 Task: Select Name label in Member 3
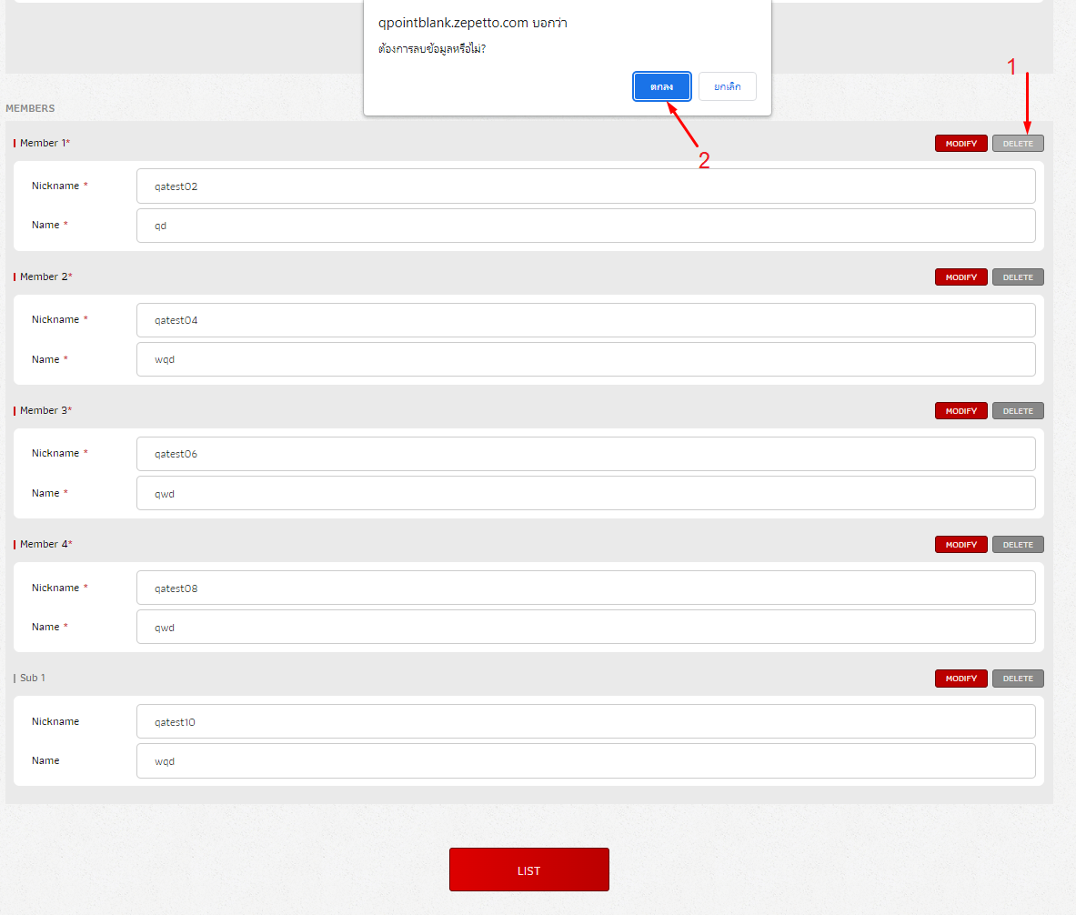45,493
